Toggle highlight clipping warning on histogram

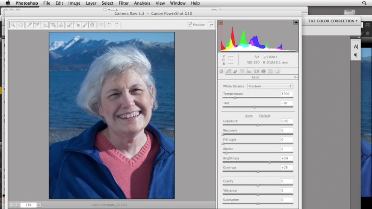coord(296,22)
